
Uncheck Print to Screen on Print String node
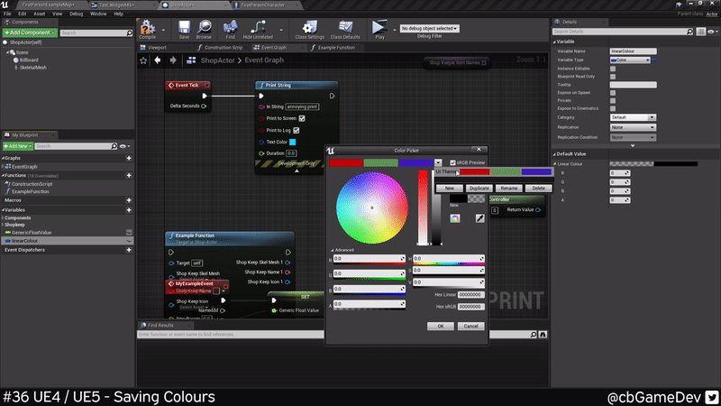click(302, 118)
